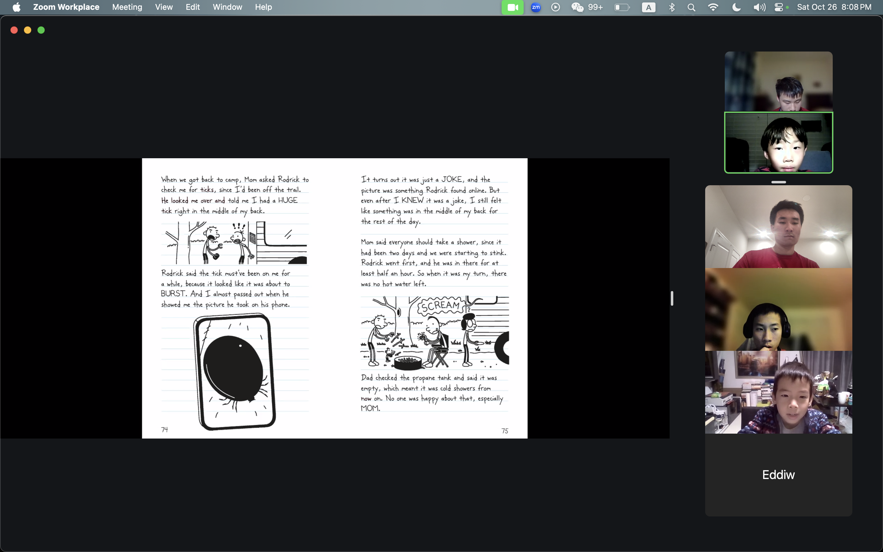Open the sound volume icon
Viewport: 883px width, 552px height.
tap(759, 7)
